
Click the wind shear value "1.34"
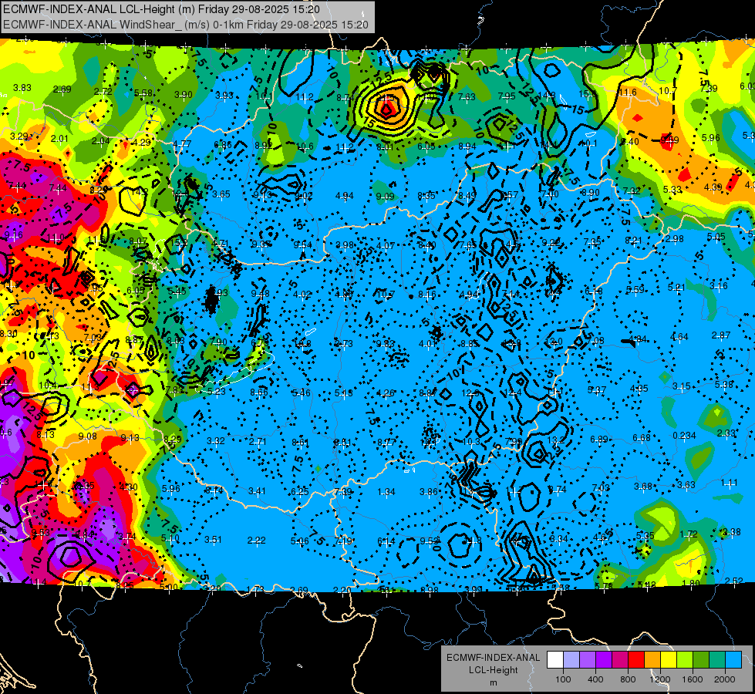click(x=386, y=492)
